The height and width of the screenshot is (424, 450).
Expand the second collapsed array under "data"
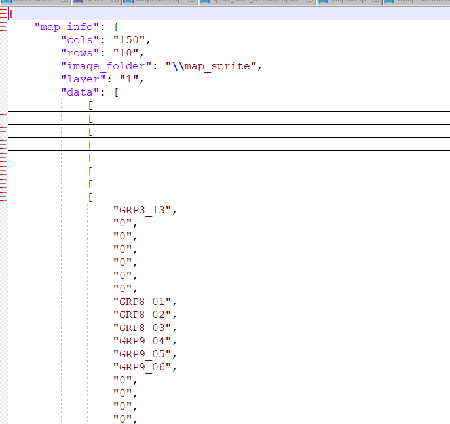(3, 118)
